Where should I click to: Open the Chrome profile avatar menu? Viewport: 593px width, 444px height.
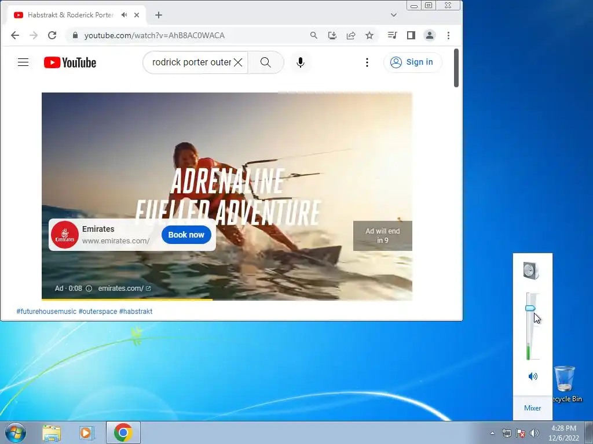(x=430, y=35)
